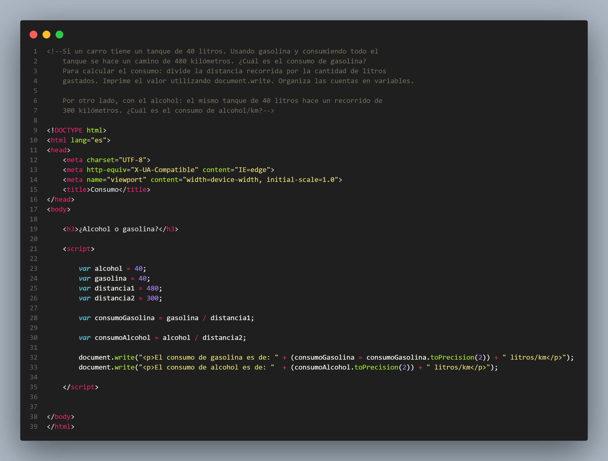Click comment line 'Para calcular el consumo'
608x461 pixels.
(225, 71)
